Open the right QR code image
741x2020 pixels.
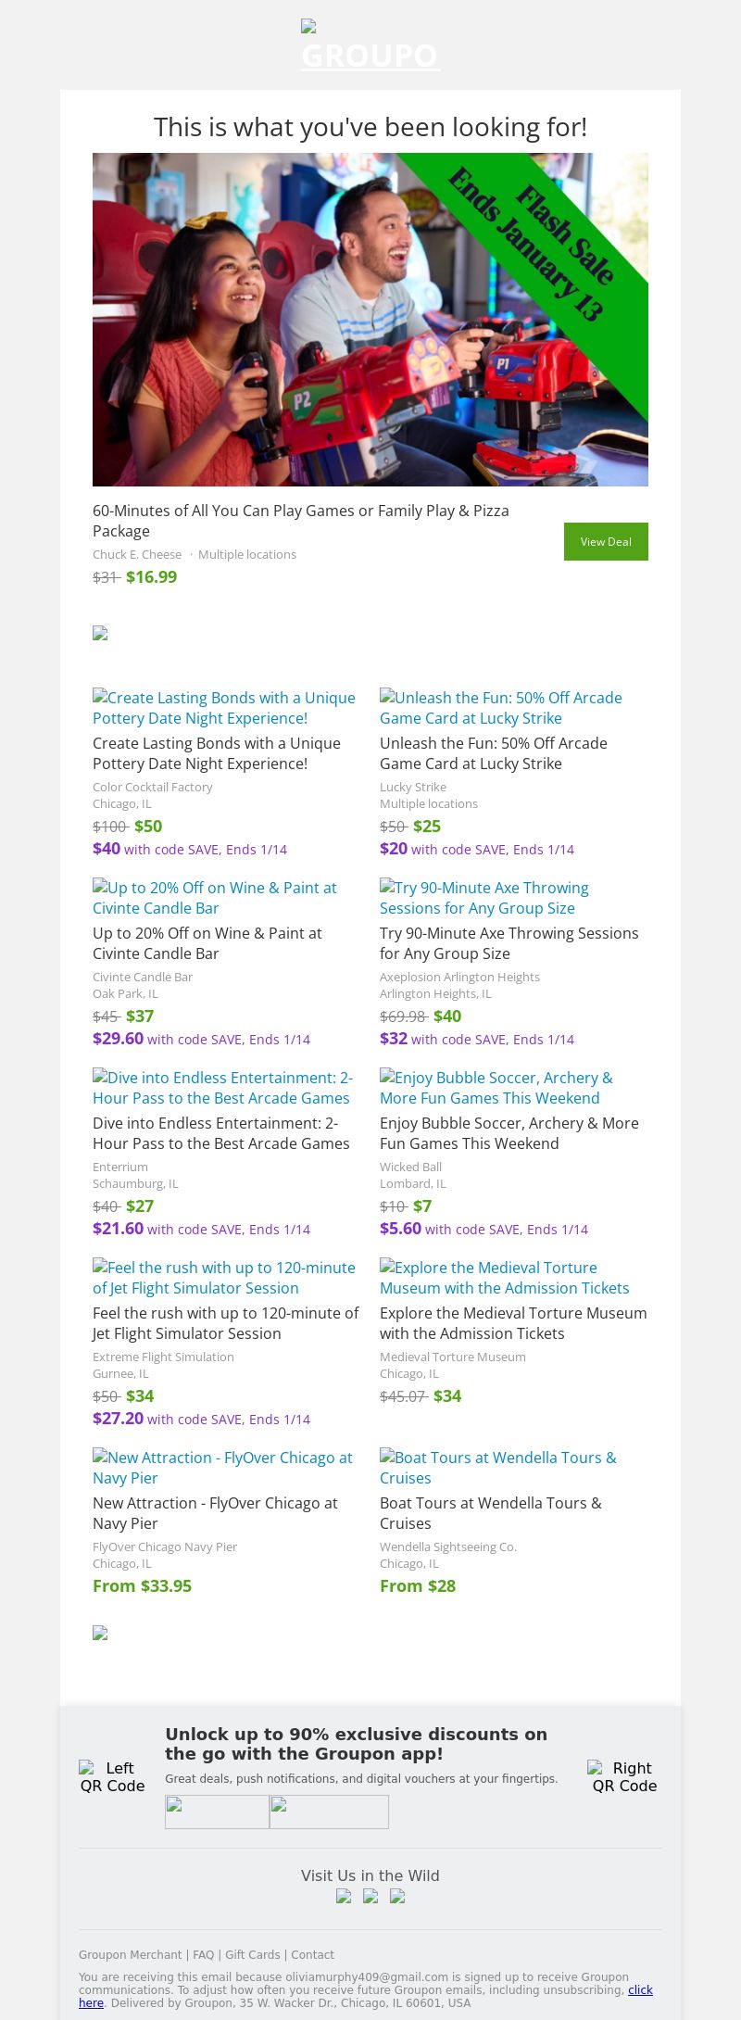point(624,1777)
